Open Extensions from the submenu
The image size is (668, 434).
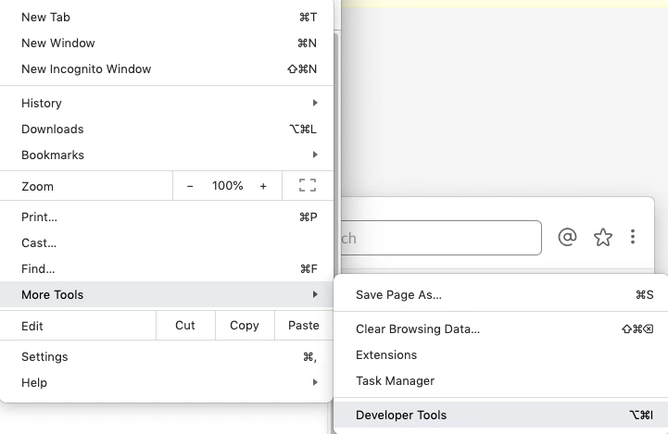point(500,354)
